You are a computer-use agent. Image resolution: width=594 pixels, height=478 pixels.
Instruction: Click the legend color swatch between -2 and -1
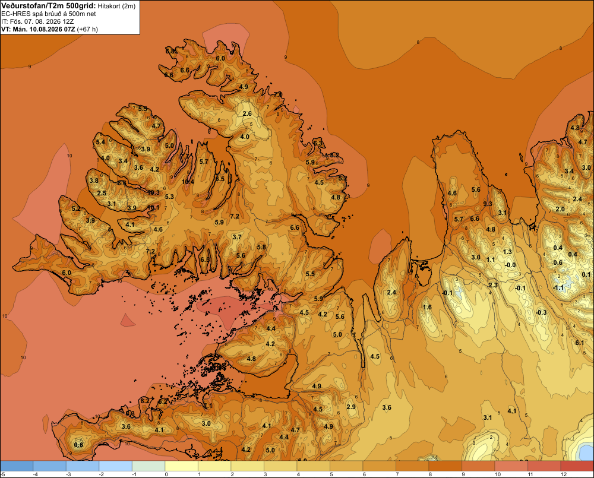point(116,466)
